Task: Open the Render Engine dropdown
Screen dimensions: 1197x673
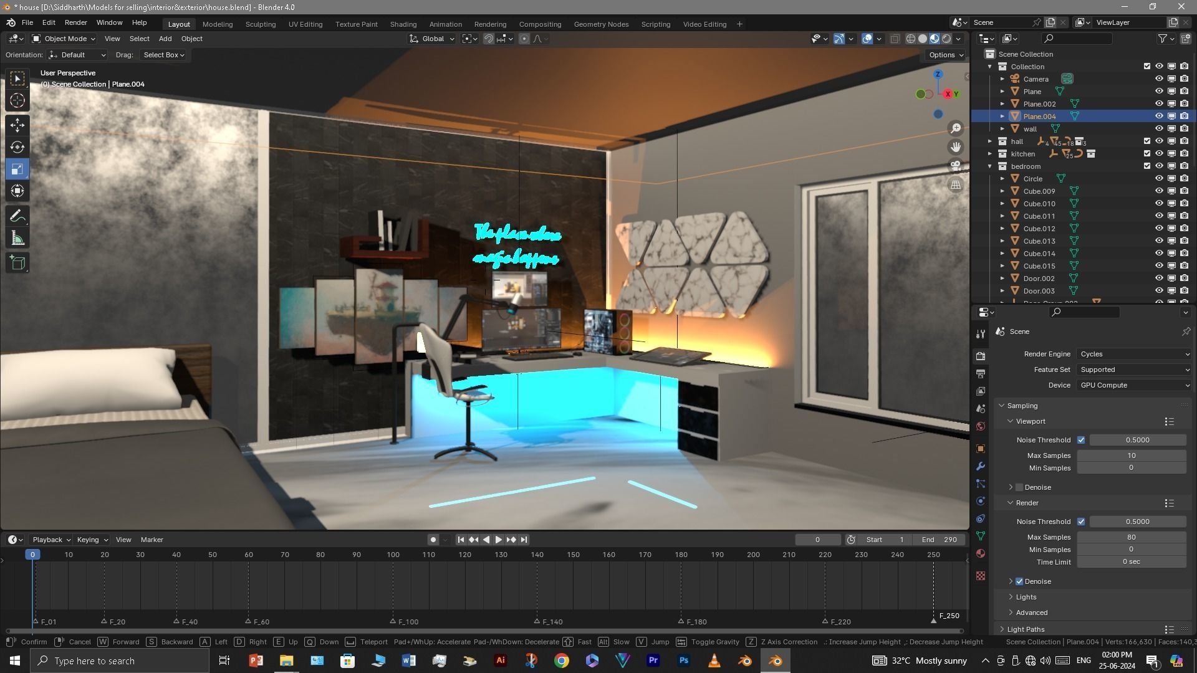Action: [x=1134, y=354]
